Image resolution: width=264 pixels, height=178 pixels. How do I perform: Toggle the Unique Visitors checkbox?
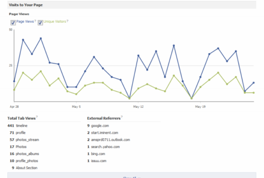[40, 22]
